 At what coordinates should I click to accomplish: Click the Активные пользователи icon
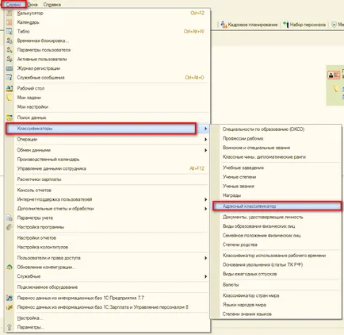(10, 59)
